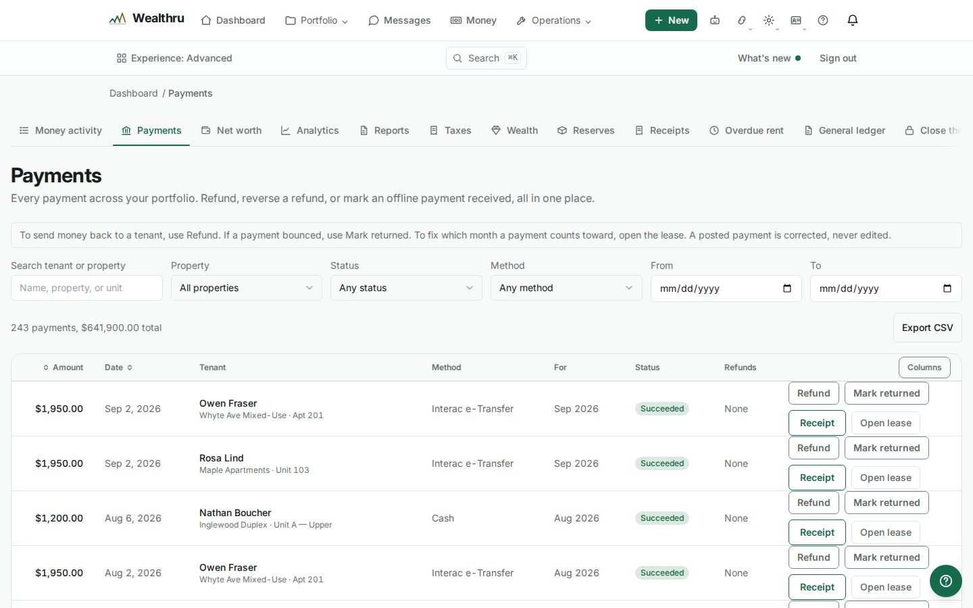973x608 pixels.
Task: Click the Sign out link
Action: point(838,58)
